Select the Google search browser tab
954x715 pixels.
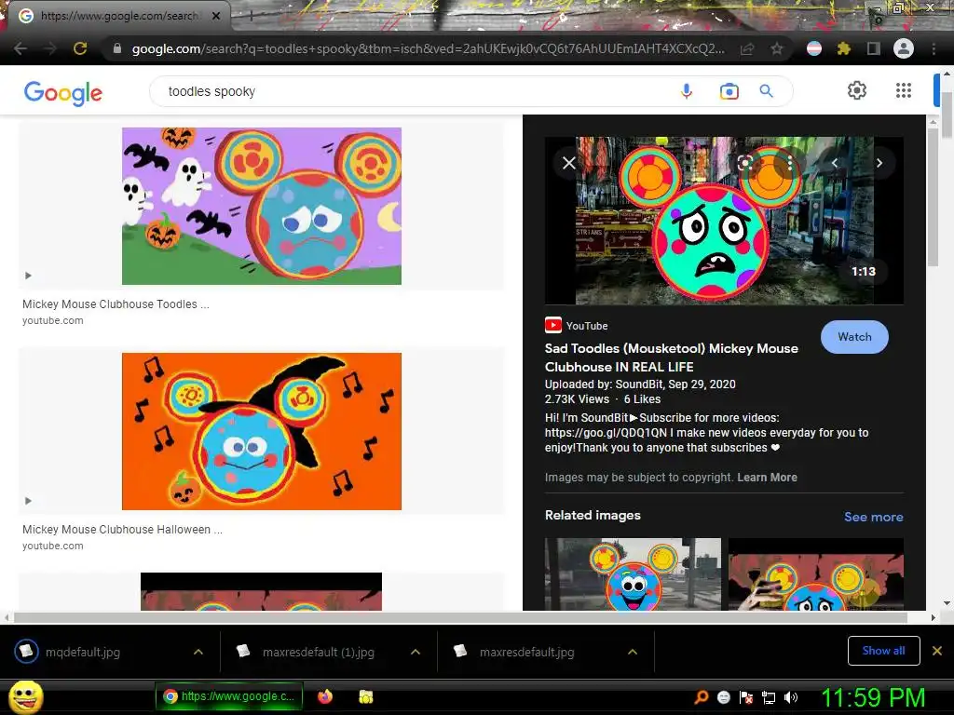tap(116, 16)
